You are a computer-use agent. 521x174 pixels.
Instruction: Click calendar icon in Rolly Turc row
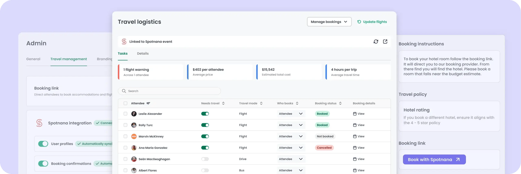coord(355,125)
